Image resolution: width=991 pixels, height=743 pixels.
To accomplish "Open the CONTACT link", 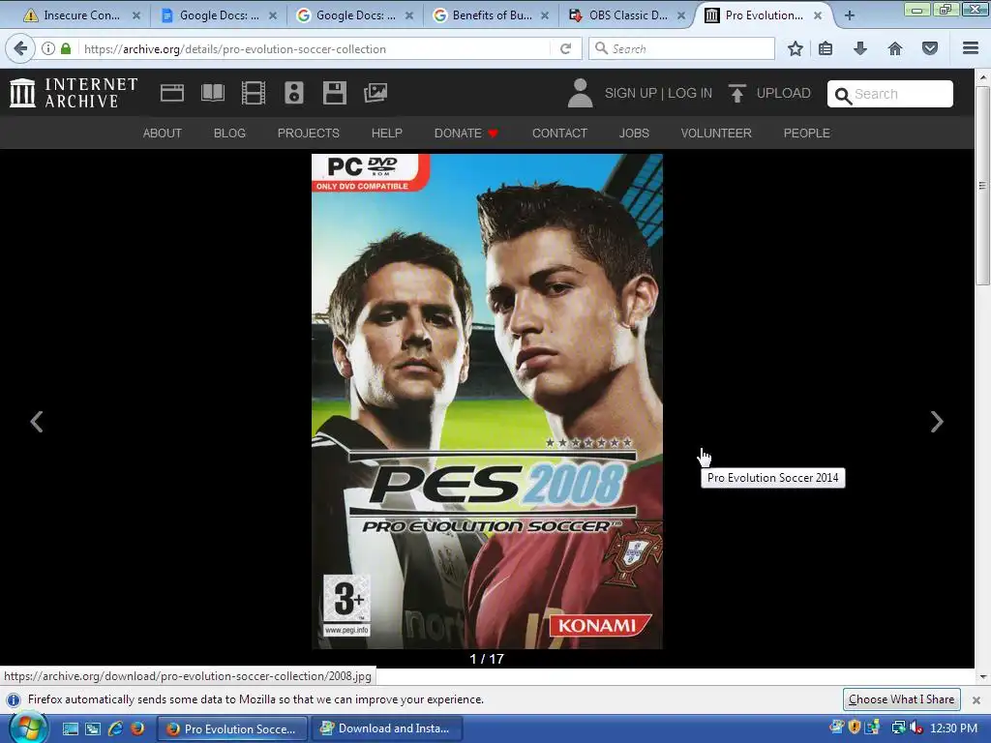I will [559, 134].
